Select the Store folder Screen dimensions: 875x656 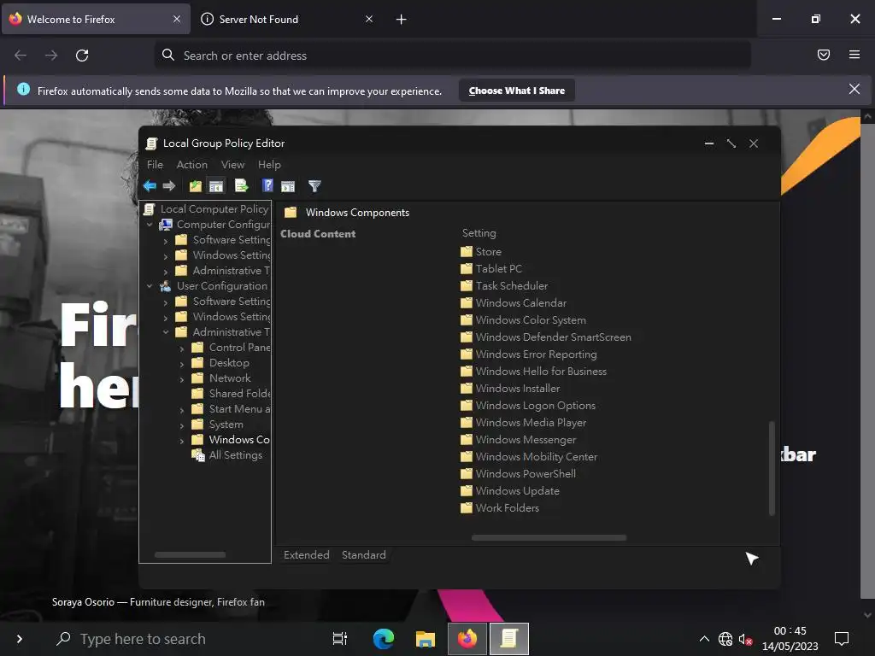[481, 252]
